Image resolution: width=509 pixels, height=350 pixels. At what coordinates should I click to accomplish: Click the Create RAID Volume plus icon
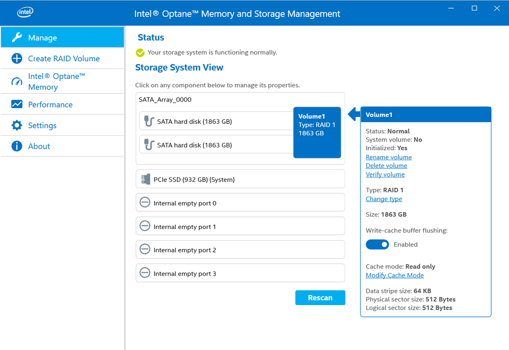[17, 59]
